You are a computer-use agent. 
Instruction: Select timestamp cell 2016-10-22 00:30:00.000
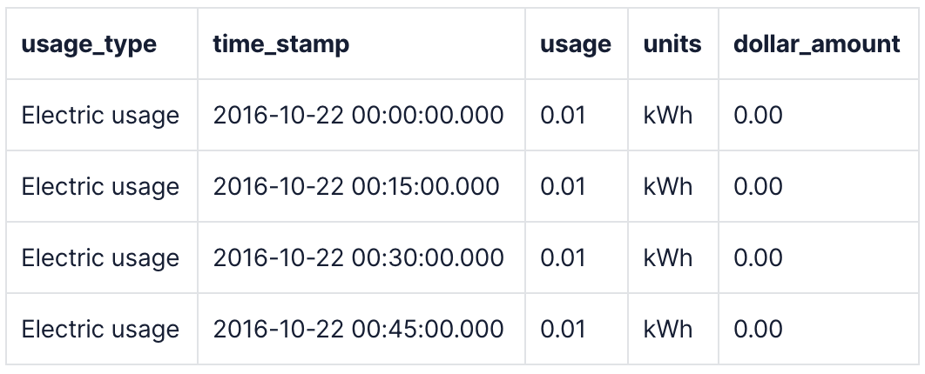click(x=358, y=257)
